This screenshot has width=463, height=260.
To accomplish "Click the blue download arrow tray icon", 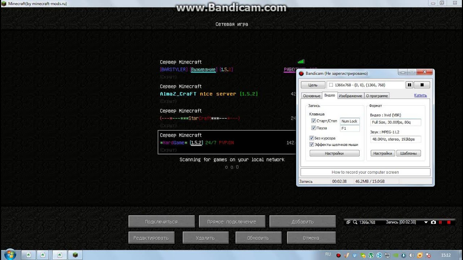I will (404, 255).
